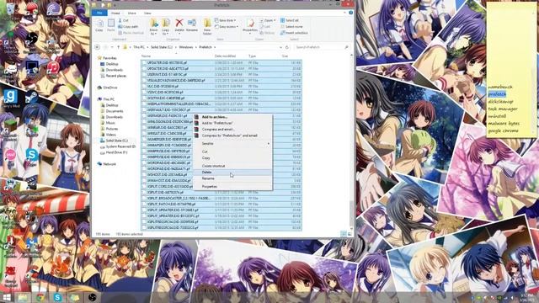Sort by the Date modified column header
The width and height of the screenshot is (539, 303).
(x=230, y=56)
